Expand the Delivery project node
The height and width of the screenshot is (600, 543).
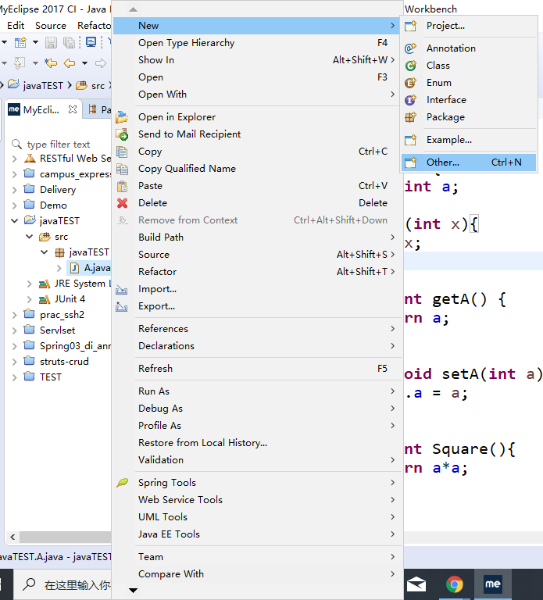click(x=15, y=190)
